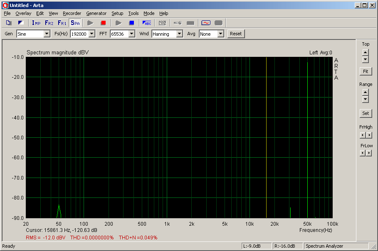The height and width of the screenshot is (251, 378).
Task: Click the Fit button in right panel
Action: [x=366, y=71]
